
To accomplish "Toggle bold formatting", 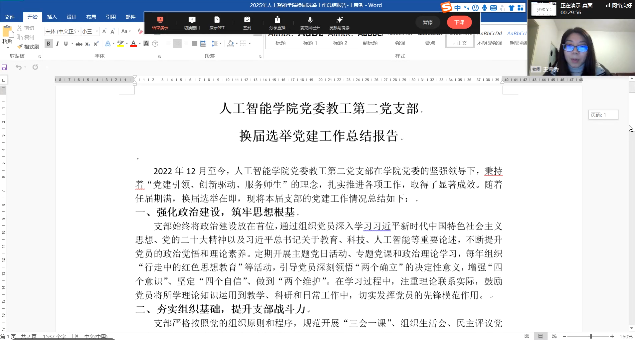I will coord(49,44).
